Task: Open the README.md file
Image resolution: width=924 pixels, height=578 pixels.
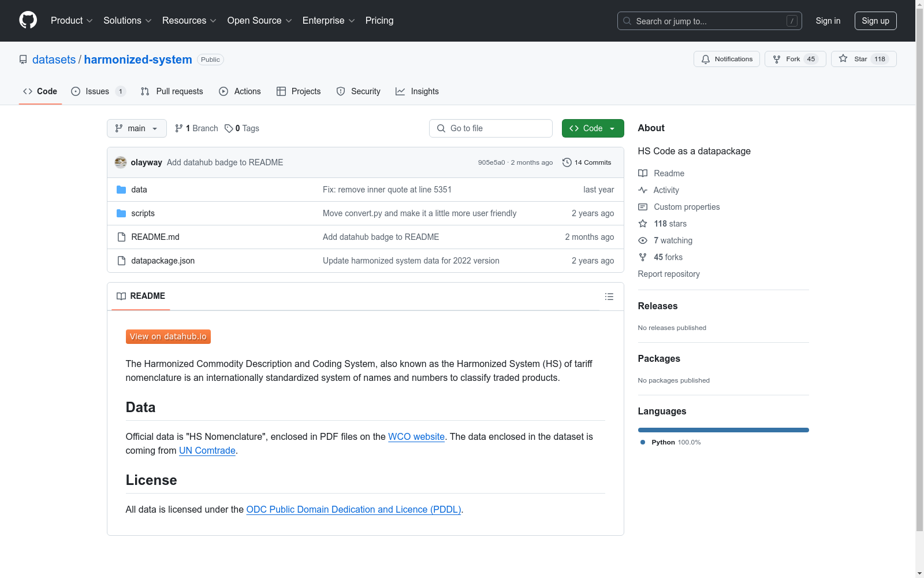Action: (x=155, y=237)
